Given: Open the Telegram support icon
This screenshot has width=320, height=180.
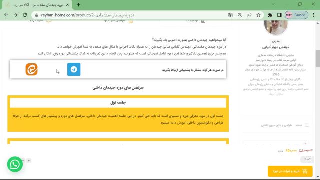Looking at the screenshot, I should point(74,69).
